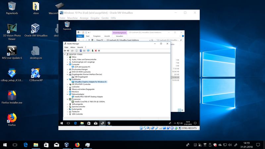Click the network indicator in VirtualBox status bar
This screenshot has width=265, height=149.
coord(153,128)
